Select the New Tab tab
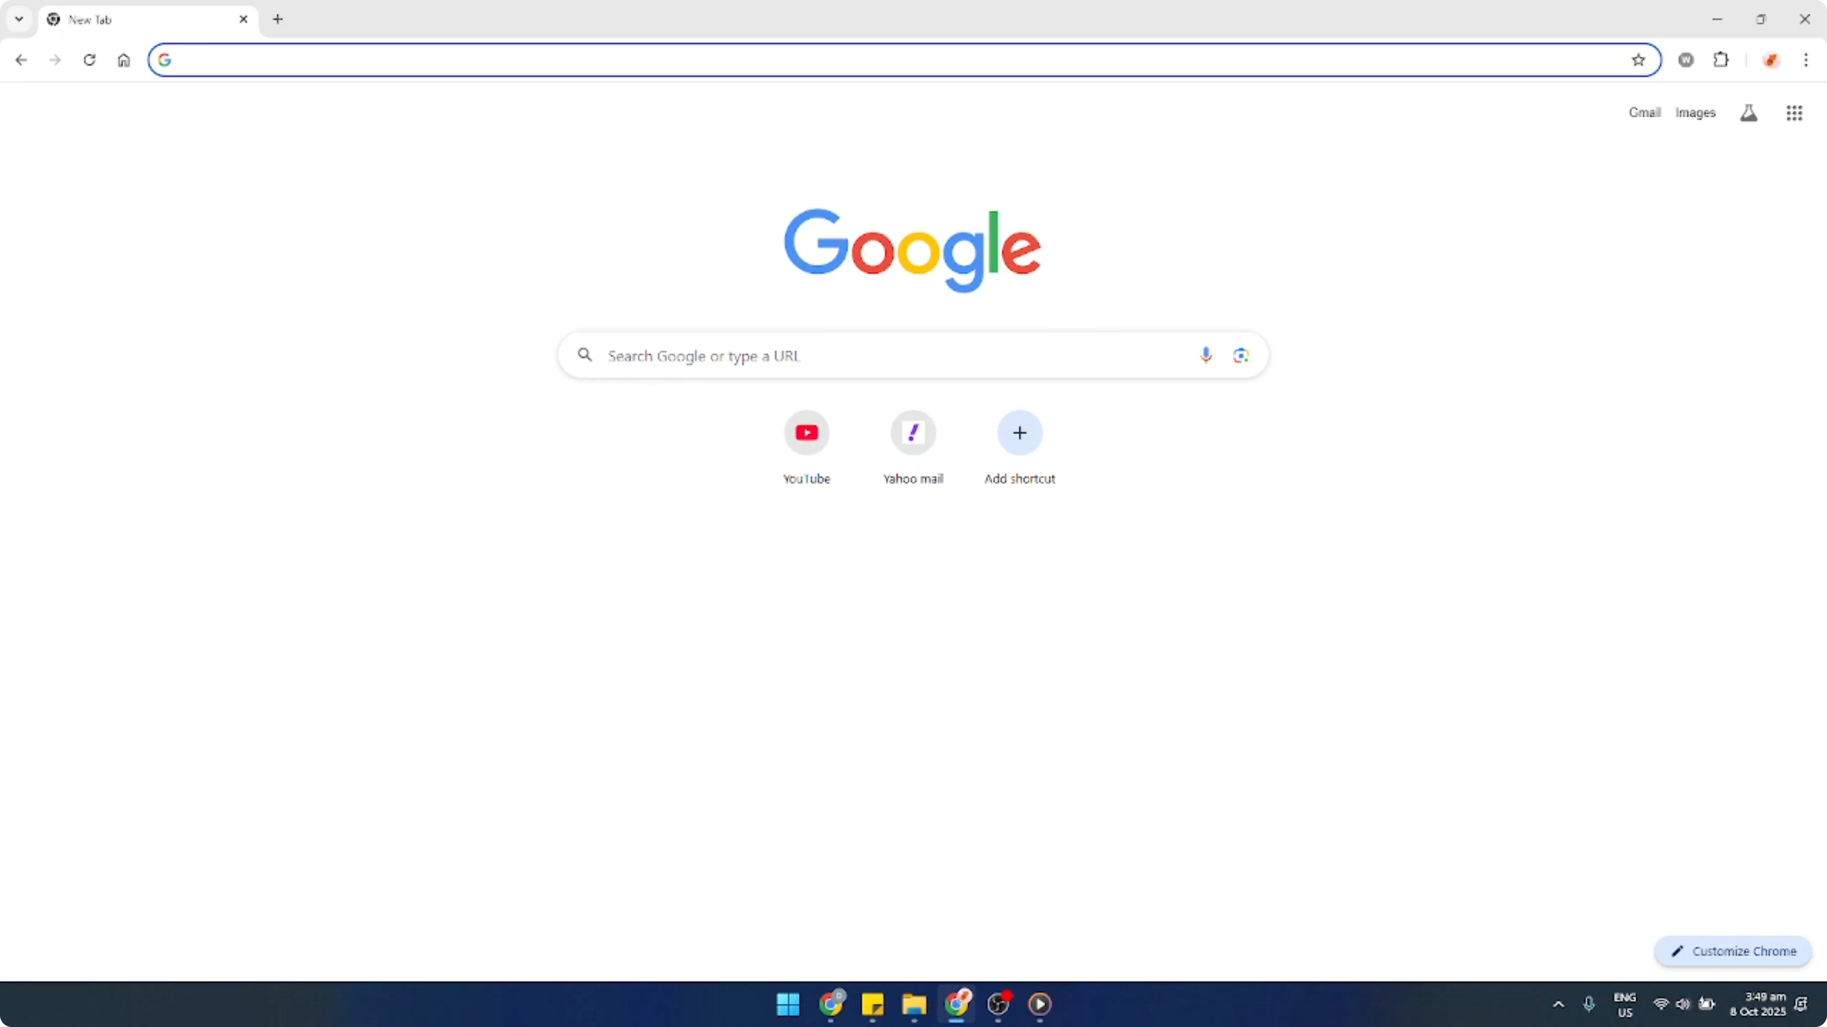Screen dimensions: 1827x1027 coord(147,20)
